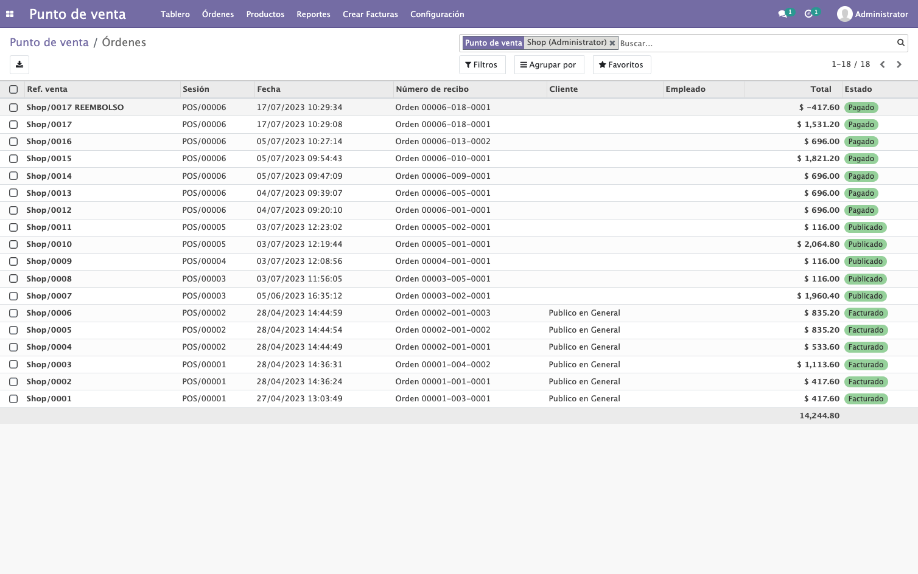Viewport: 918px width, 574px height.
Task: Open the apps grid menu icon
Action: [10, 14]
